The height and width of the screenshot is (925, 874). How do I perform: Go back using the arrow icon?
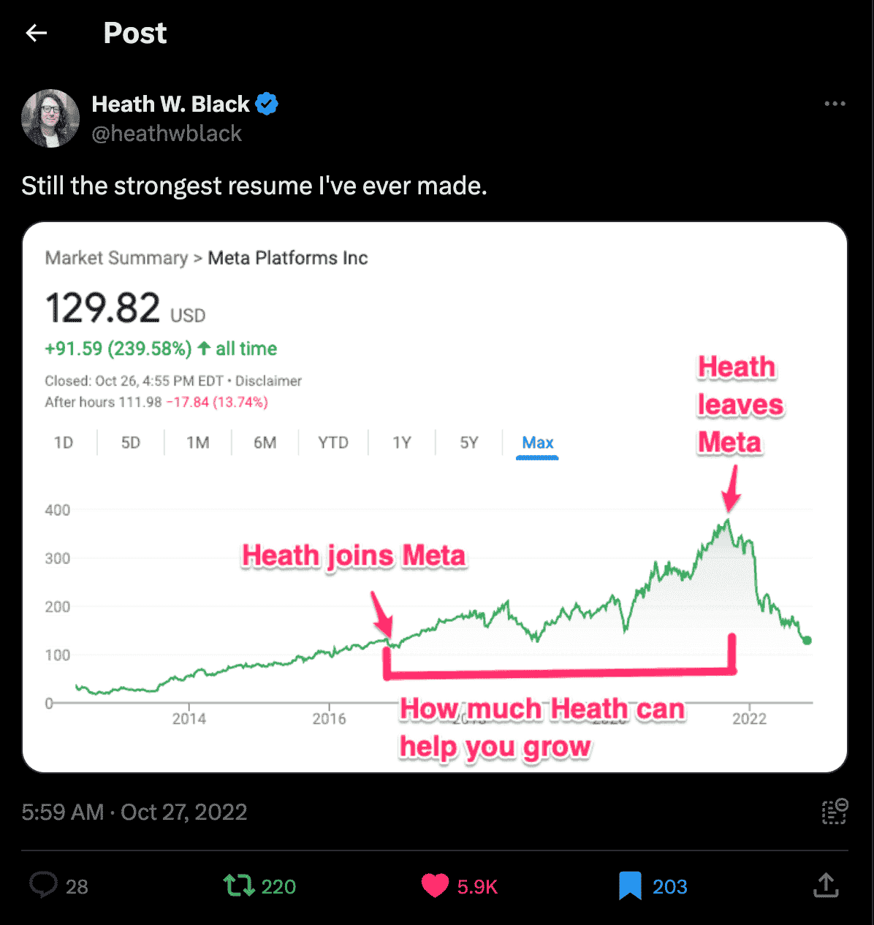click(36, 33)
